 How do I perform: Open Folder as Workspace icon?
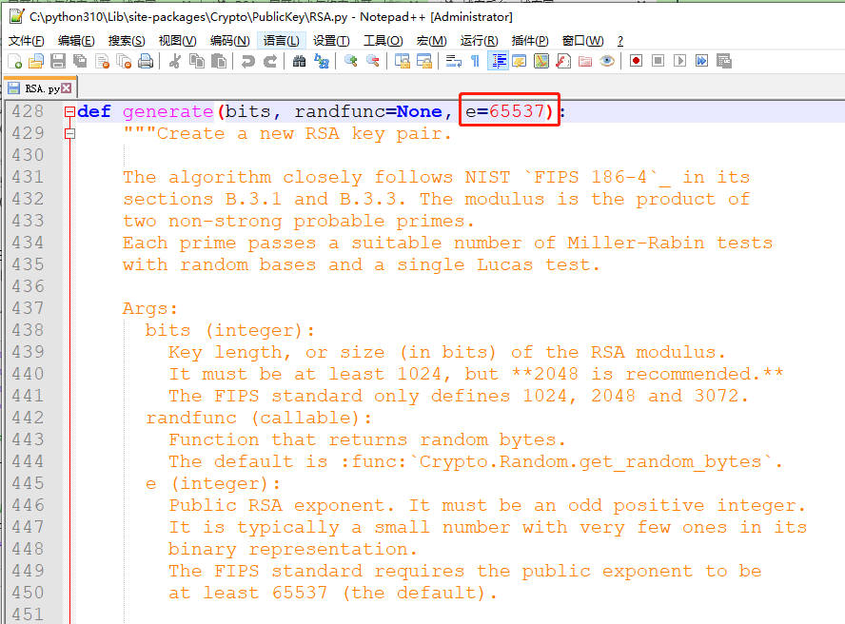click(x=585, y=62)
